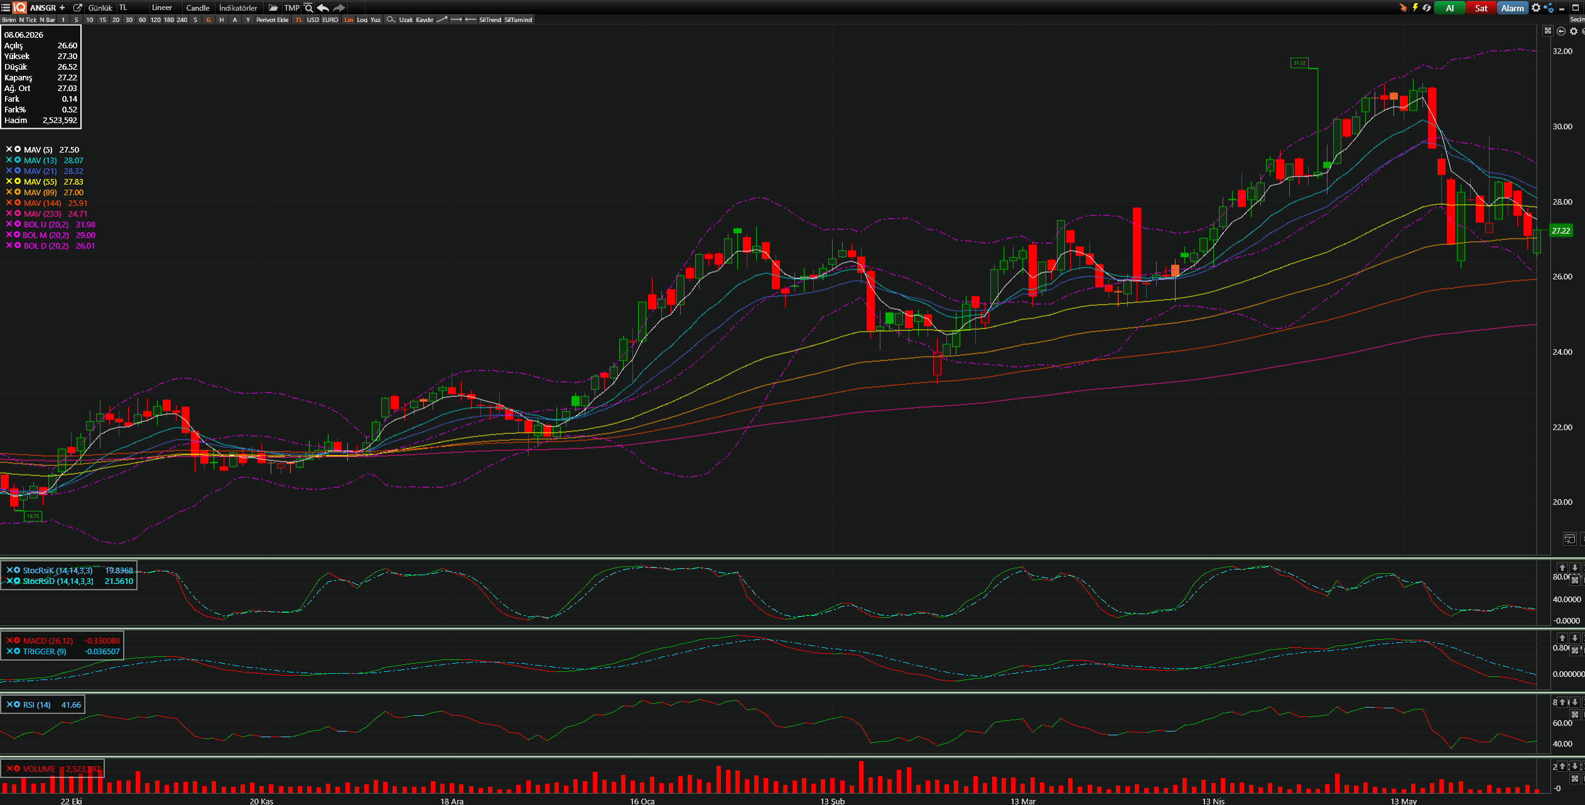1585x805 pixels.
Task: Open settings gear in the title bar
Action: (x=1536, y=8)
